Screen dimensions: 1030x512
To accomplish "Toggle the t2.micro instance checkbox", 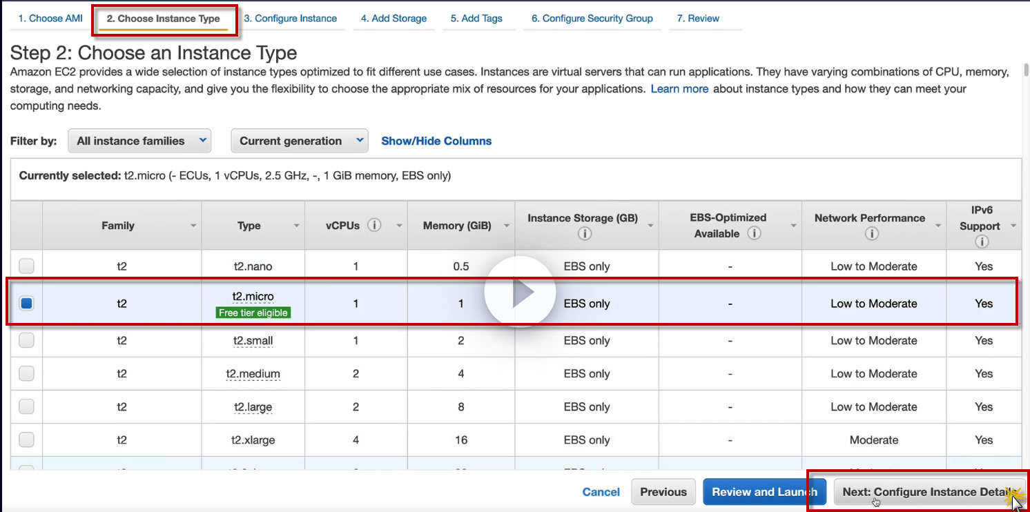I will (26, 304).
